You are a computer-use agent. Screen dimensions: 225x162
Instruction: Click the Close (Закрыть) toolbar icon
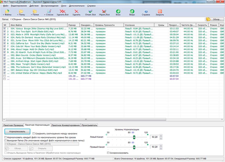click(160, 11)
